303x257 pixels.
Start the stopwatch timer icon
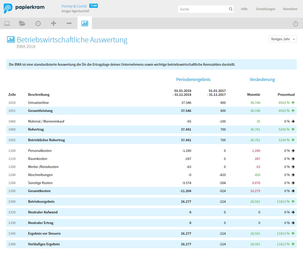click(x=295, y=24)
